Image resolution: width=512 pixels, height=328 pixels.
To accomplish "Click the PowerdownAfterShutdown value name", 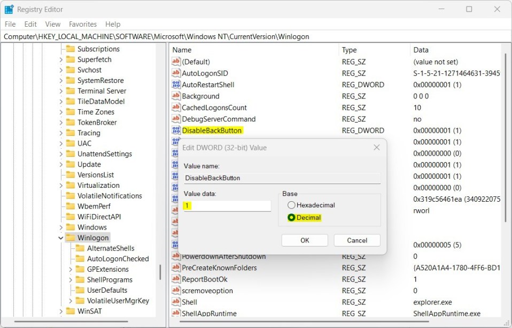I will click(x=224, y=256).
